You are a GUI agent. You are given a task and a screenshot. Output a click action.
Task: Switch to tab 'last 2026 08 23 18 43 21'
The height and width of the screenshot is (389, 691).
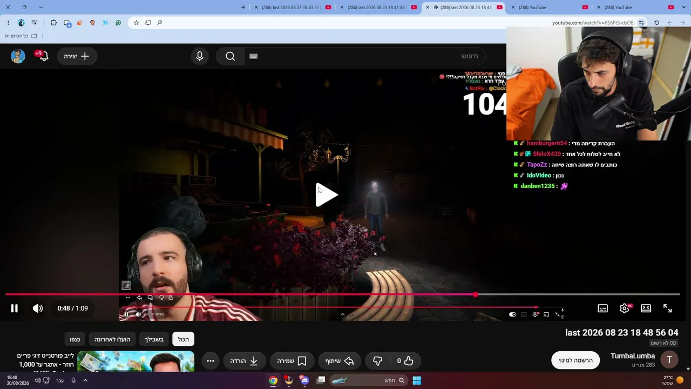292,8
